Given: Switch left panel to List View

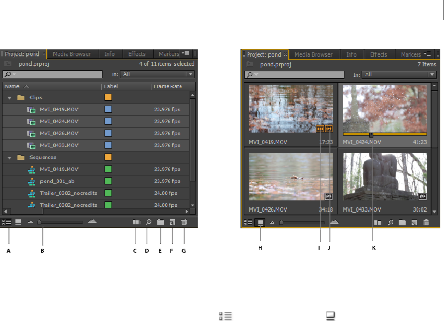Looking at the screenshot, I should coord(6,222).
